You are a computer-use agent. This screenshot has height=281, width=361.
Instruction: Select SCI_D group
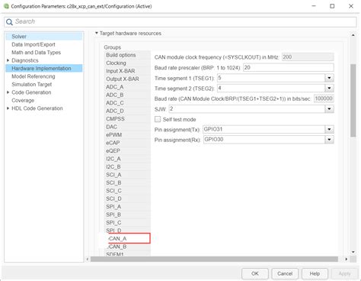[127, 199]
